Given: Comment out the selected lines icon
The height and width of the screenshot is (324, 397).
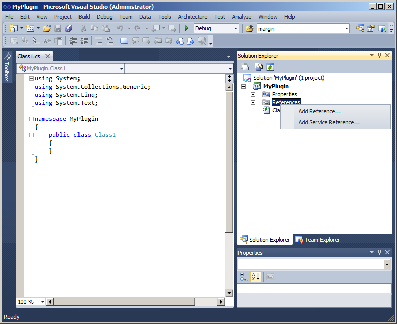Looking at the screenshot, I should point(99,41).
